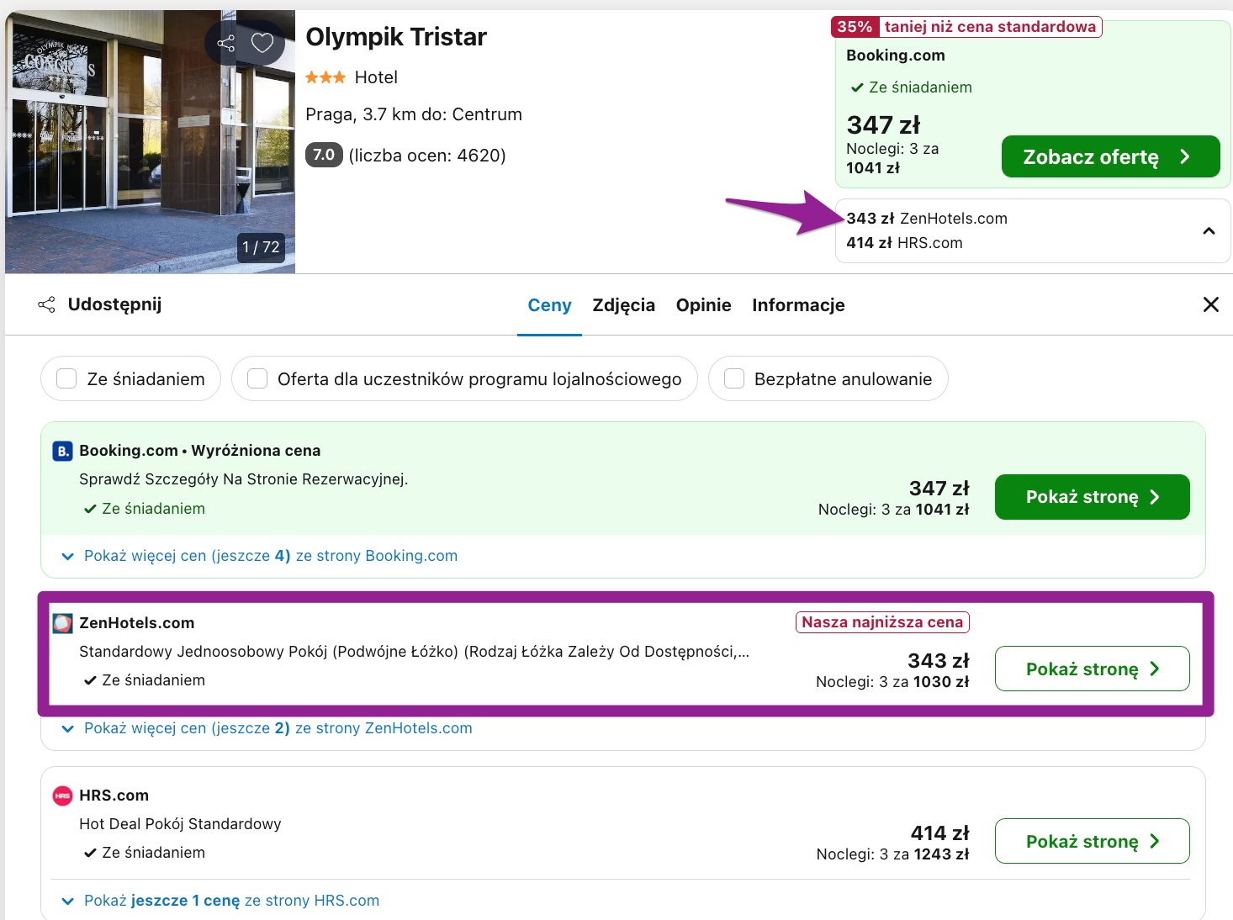This screenshot has width=1233, height=920.
Task: Tick the Ze śniadaniem filter checkbox
Action: click(x=66, y=378)
